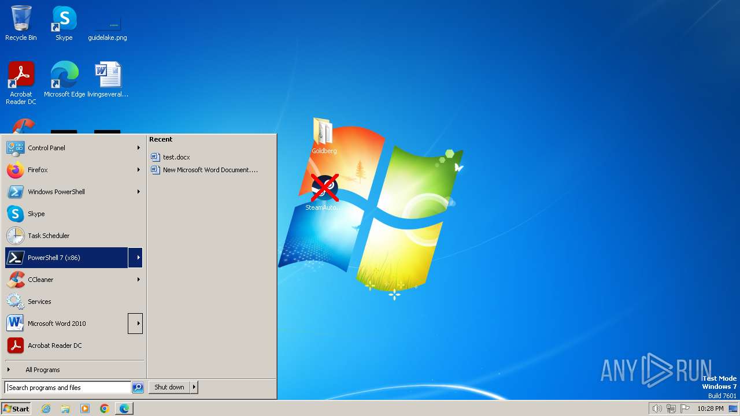The height and width of the screenshot is (416, 740).
Task: Expand Windows PowerShell jump list arrow
Action: pos(138,192)
